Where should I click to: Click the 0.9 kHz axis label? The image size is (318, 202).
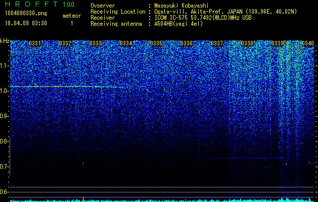pos(5,116)
